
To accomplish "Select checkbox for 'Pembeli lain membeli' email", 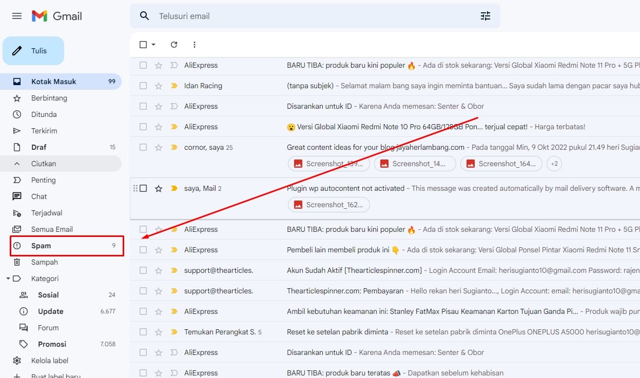I will coord(143,250).
